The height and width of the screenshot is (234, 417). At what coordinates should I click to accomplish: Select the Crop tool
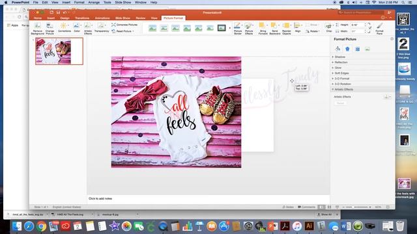tap(329, 28)
